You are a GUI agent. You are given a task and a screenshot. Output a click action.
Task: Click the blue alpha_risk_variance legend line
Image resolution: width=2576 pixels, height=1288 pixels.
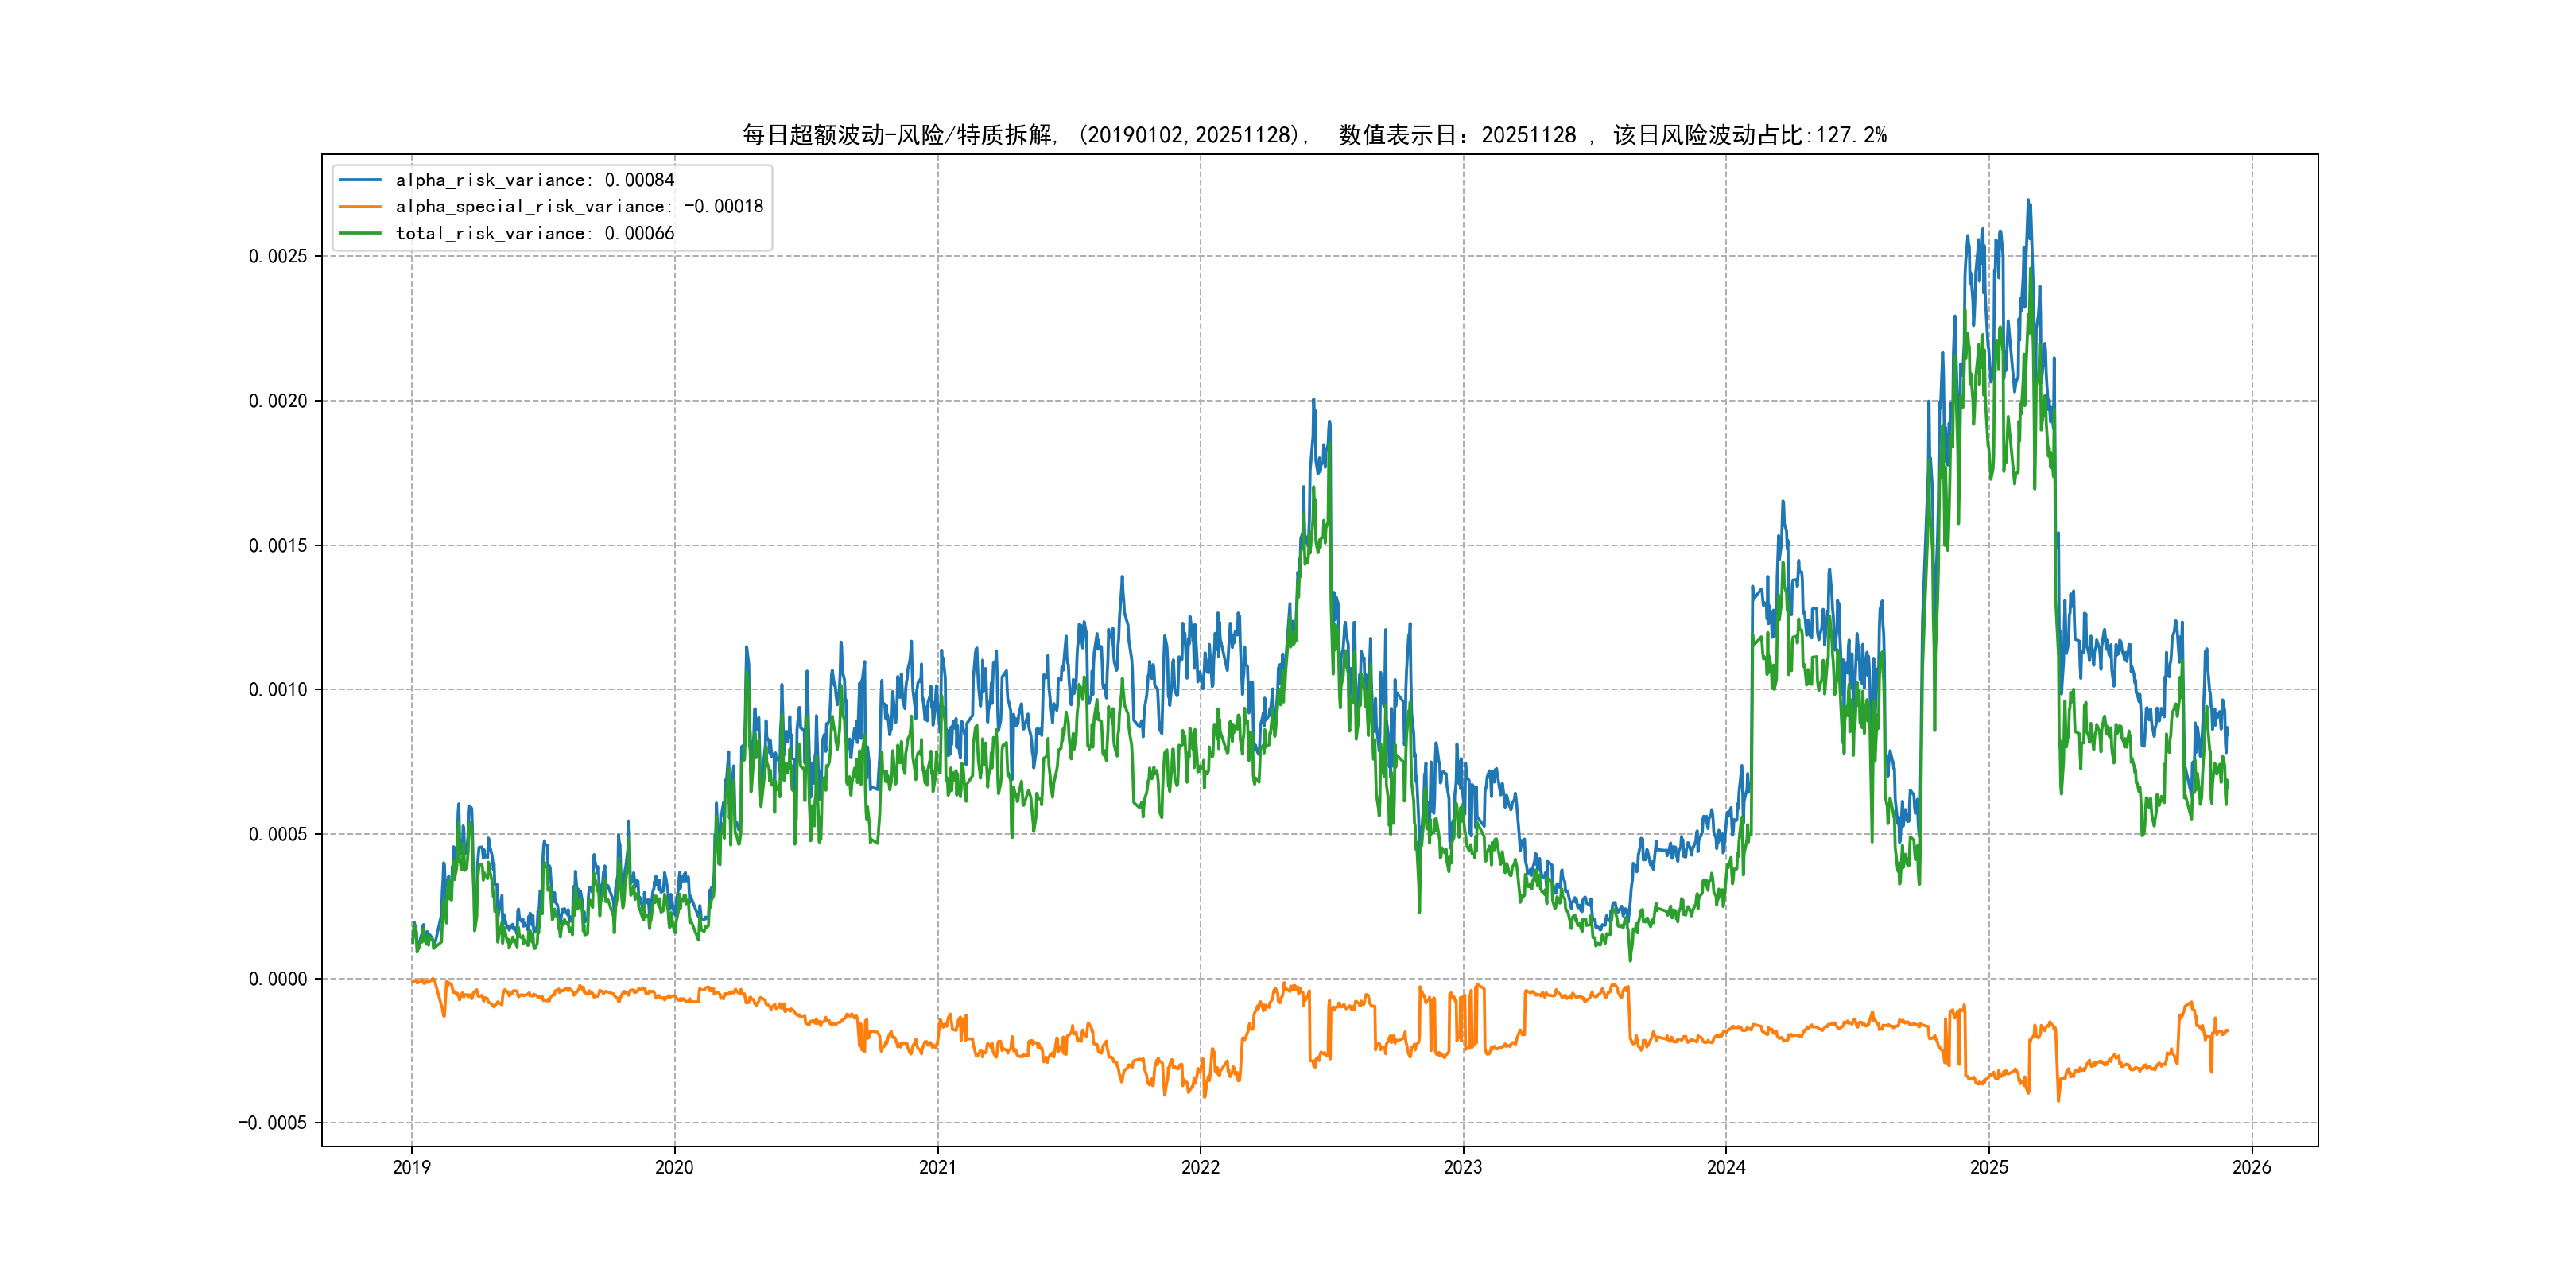(x=360, y=180)
